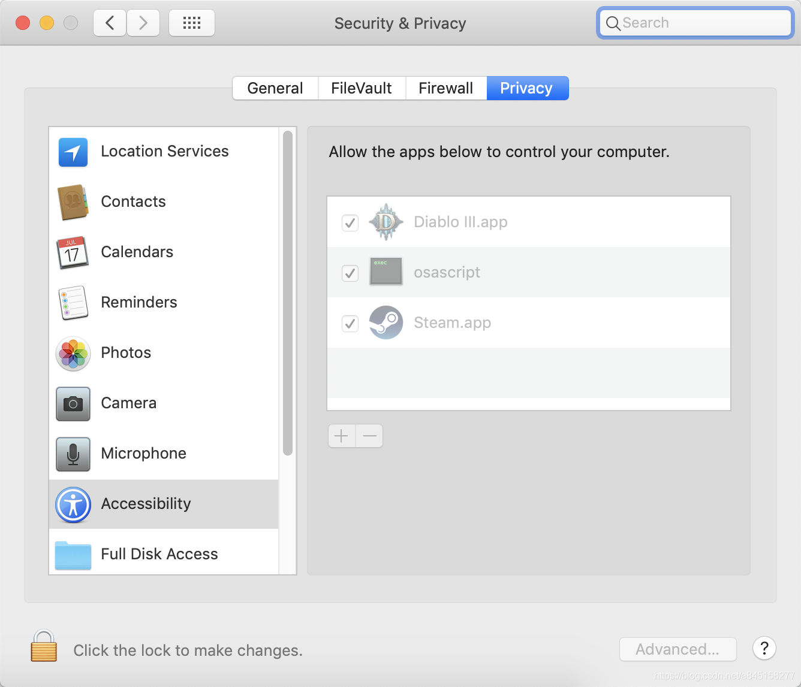Screen dimensions: 801x687
Task: Click the Steam.app name
Action: pos(453,323)
